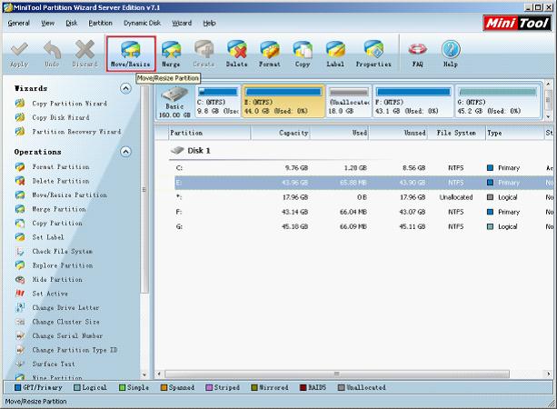
Task: Select C: partition block in disk map
Action: 217,102
